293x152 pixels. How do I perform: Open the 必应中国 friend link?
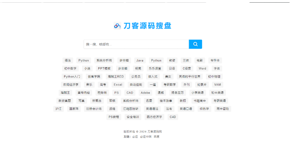(146, 137)
